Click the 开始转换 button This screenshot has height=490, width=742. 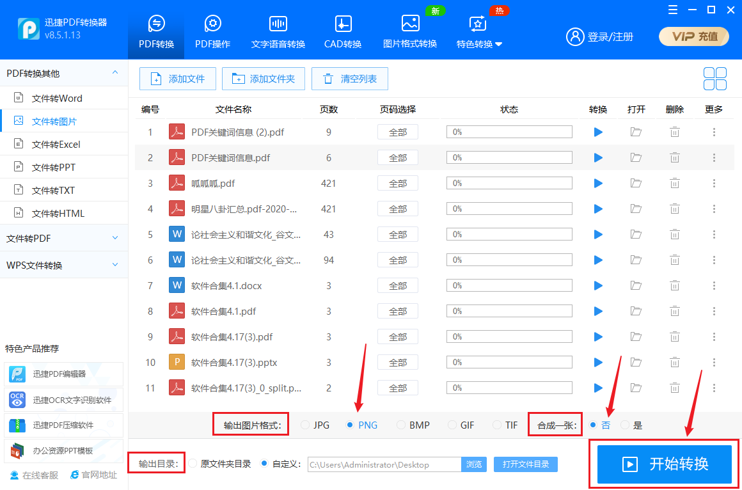coord(665,464)
